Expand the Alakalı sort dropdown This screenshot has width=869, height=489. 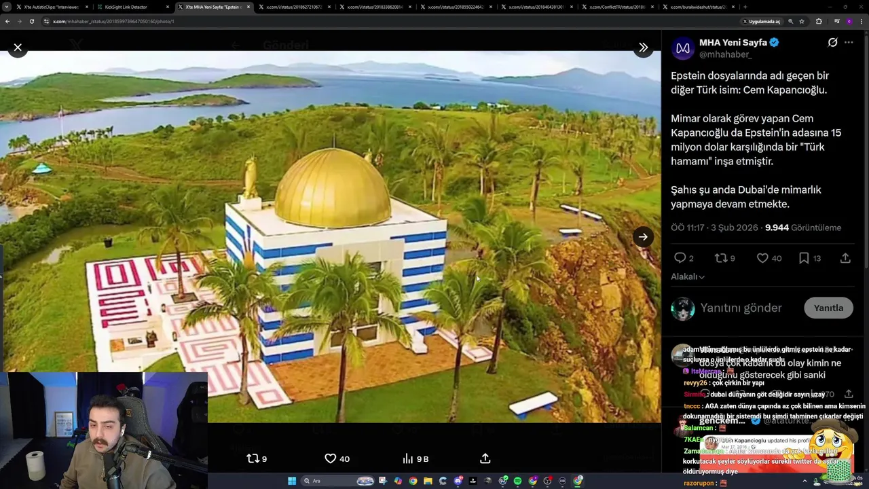coord(688,276)
